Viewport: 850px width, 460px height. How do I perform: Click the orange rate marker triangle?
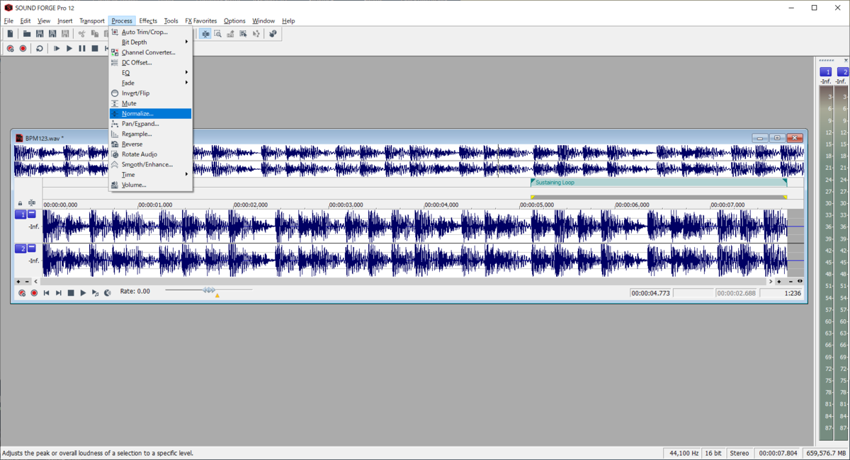pyautogui.click(x=217, y=295)
